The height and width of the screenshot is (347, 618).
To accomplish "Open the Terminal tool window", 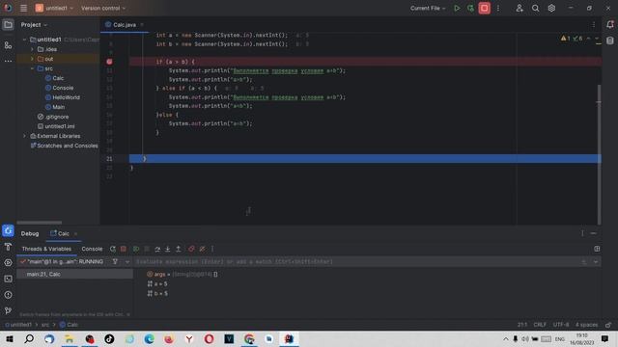I will coord(8,279).
